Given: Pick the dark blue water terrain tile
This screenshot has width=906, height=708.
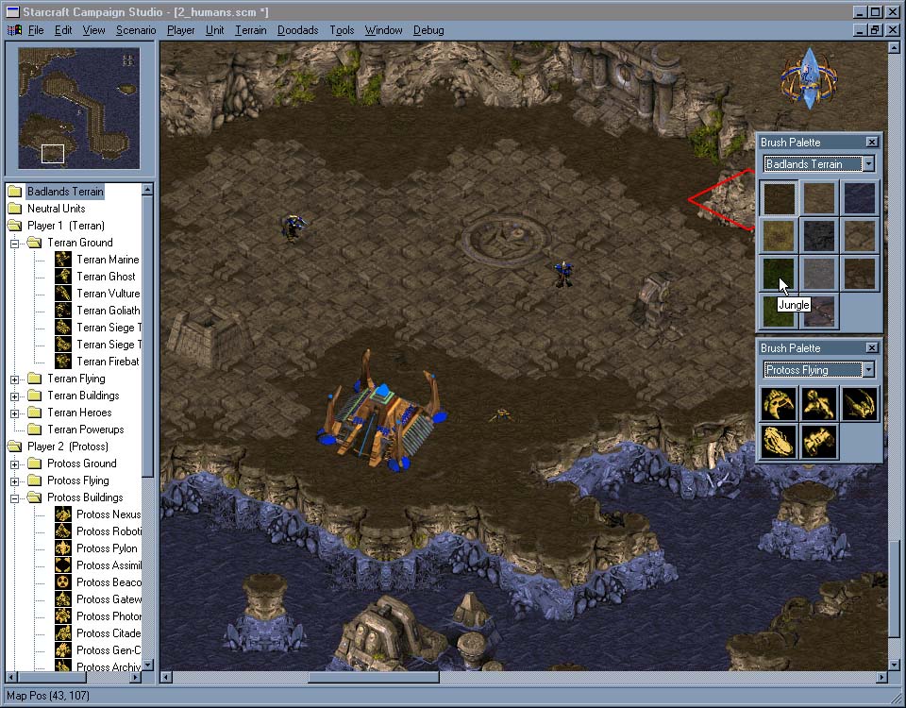Looking at the screenshot, I should (859, 198).
